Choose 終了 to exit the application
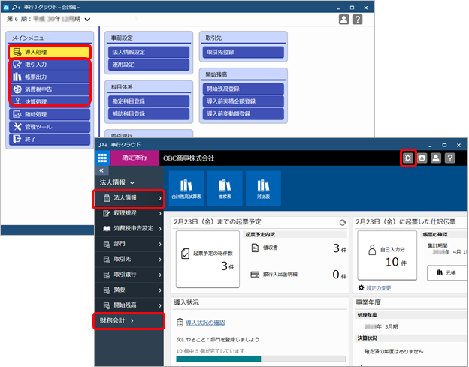The image size is (469, 367). pos(50,139)
